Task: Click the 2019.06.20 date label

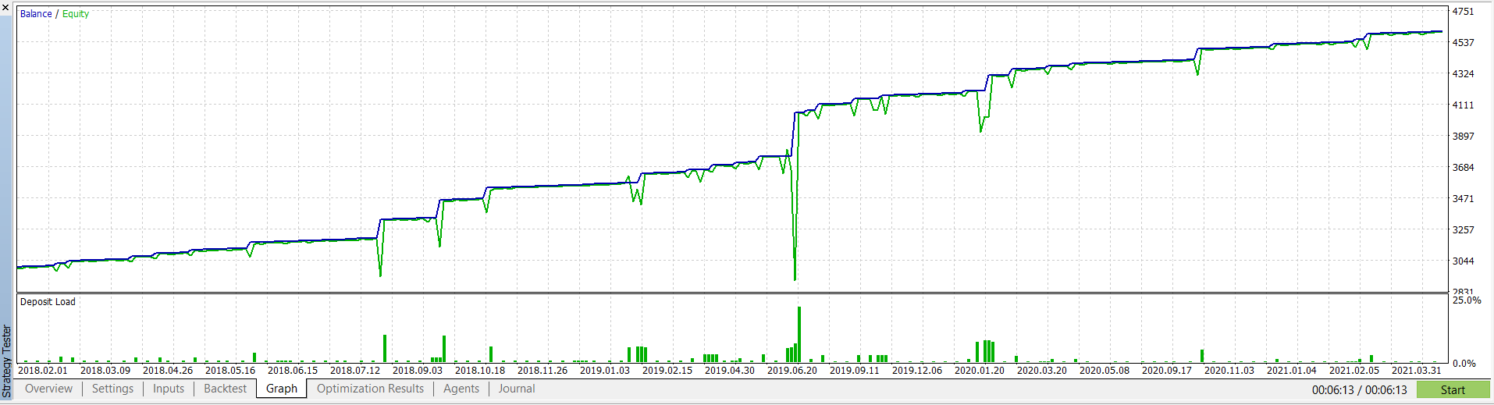Action: pyautogui.click(x=792, y=371)
